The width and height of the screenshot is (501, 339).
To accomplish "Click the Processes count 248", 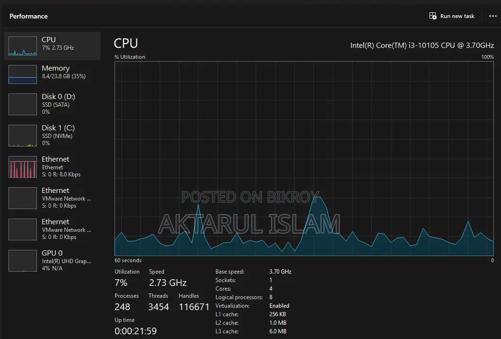I will coord(122,307).
